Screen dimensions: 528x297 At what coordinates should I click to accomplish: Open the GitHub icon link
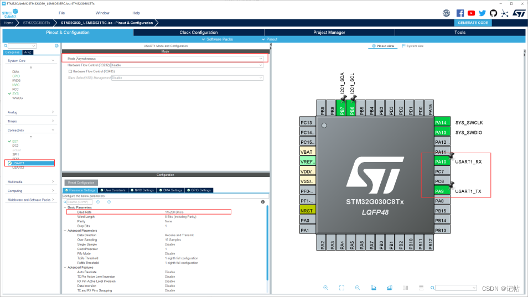click(493, 13)
